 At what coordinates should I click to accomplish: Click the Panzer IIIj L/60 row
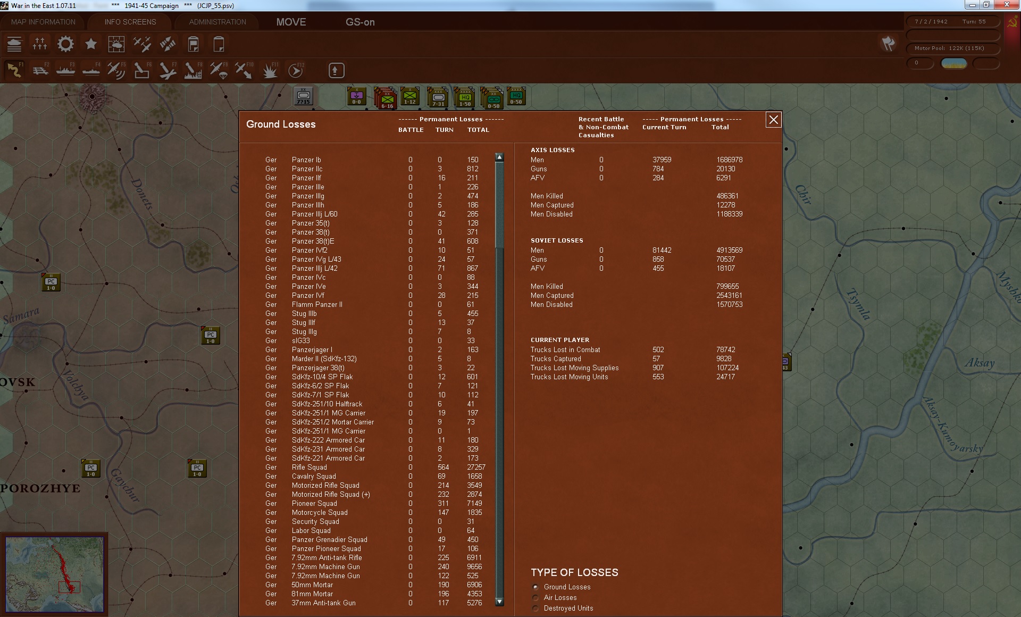point(375,214)
